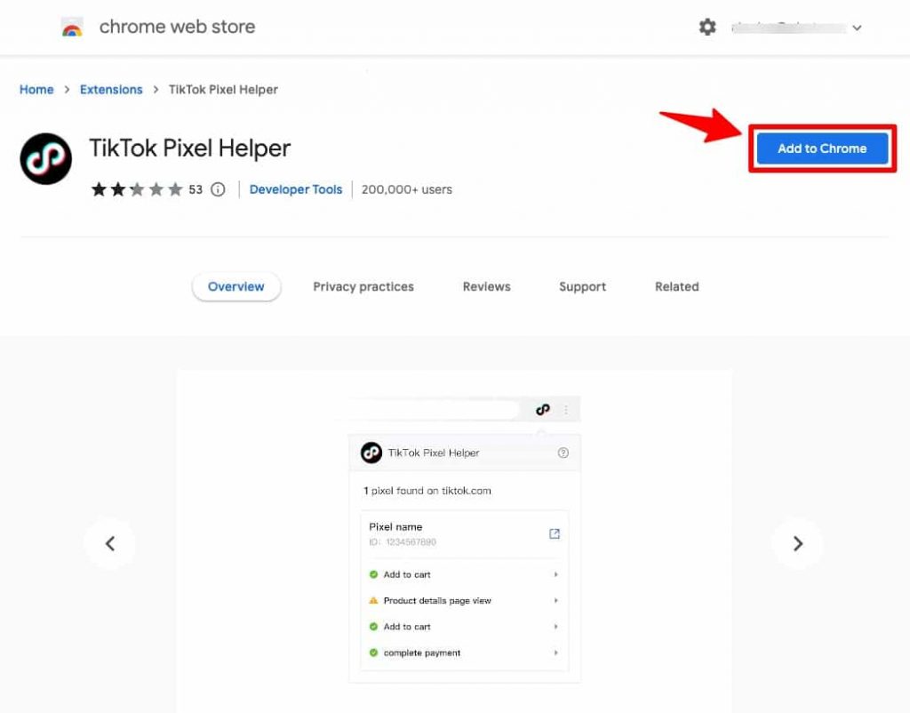Click the TikTok Pixel Helper title heading
This screenshot has height=713, width=910.
(x=190, y=148)
